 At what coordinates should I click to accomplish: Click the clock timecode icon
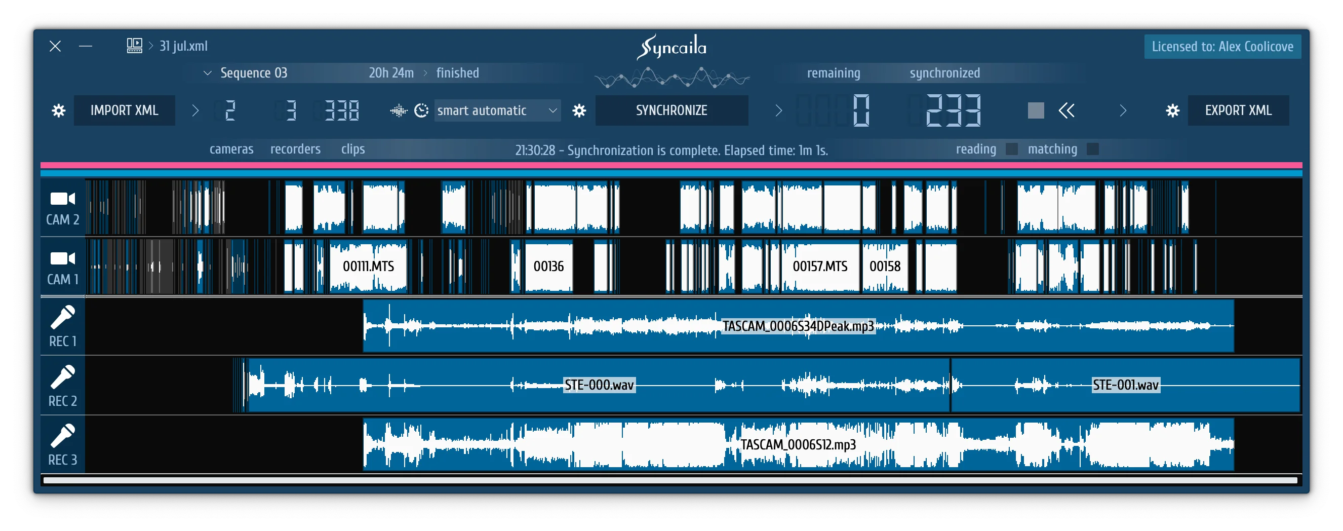[x=421, y=110]
